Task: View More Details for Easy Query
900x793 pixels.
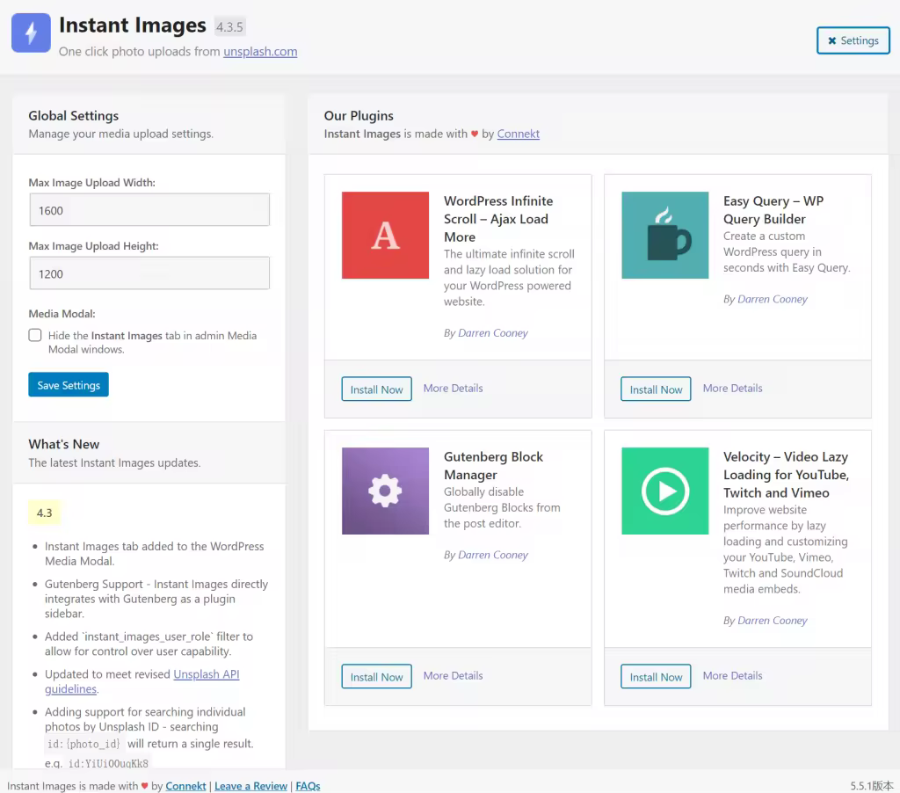Action: (x=732, y=389)
